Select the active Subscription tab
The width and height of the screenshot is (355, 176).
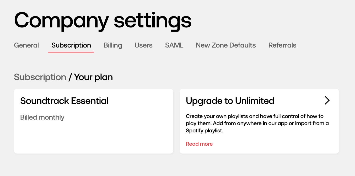pyautogui.click(x=71, y=45)
